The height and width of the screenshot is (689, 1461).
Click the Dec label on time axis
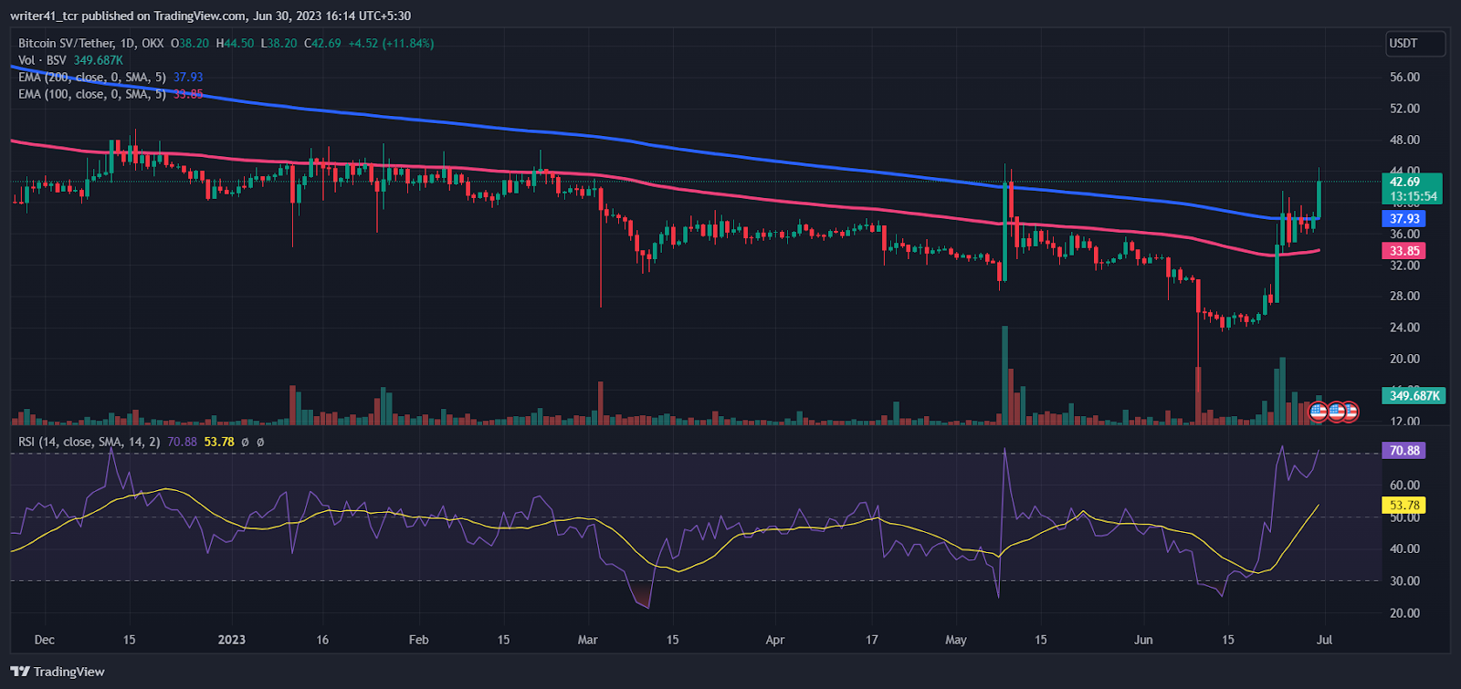click(x=44, y=640)
